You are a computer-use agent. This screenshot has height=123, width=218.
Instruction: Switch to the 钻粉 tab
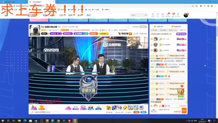click(x=183, y=30)
